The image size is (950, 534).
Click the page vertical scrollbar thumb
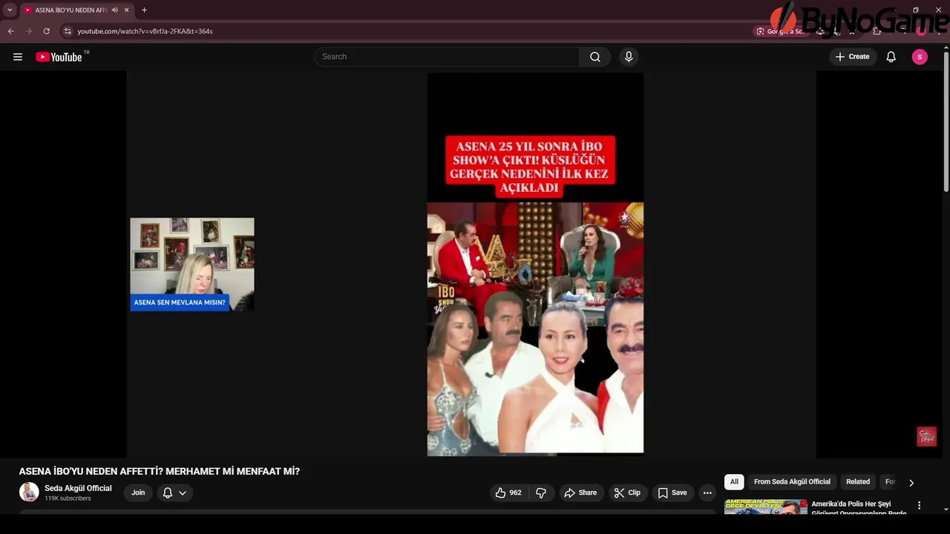[946, 122]
